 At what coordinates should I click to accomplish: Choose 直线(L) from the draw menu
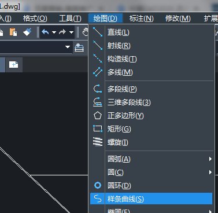pyautogui.click(x=152, y=32)
